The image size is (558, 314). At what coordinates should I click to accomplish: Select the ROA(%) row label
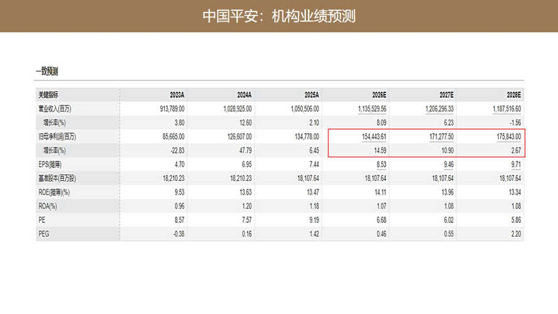48,206
